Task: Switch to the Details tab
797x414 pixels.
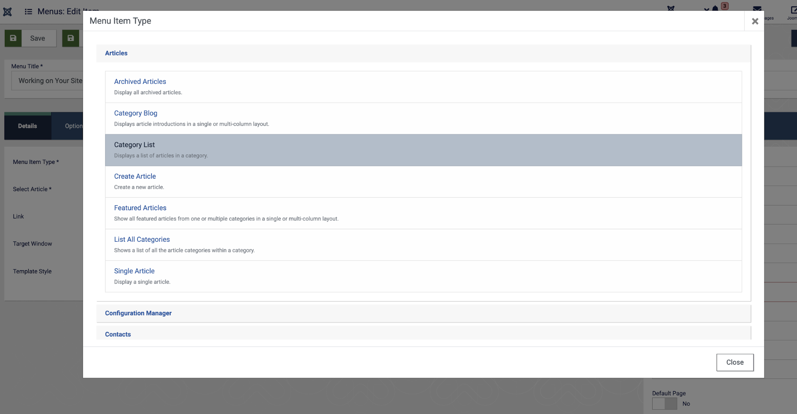Action: pos(28,126)
